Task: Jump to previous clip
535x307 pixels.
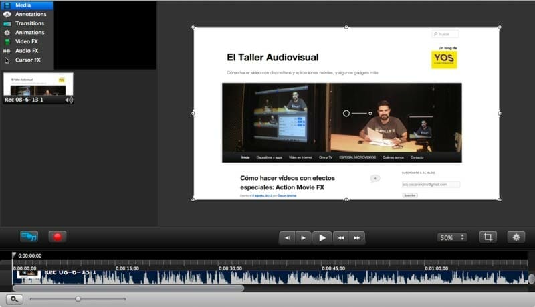Action: coord(340,237)
